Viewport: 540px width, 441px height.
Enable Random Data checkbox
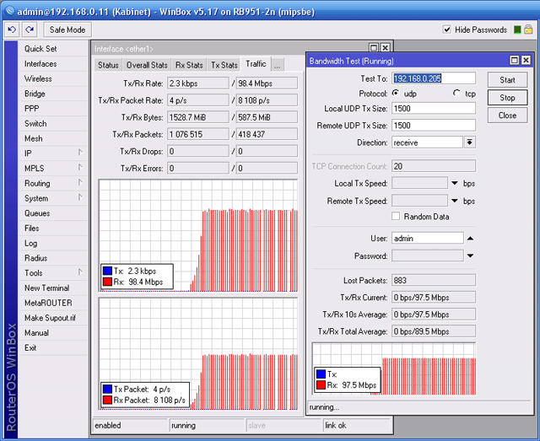396,216
